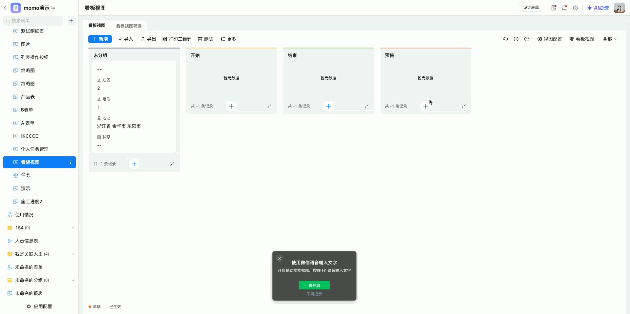The width and height of the screenshot is (630, 314).
Task: Click the 设计表单 button
Action: click(x=531, y=8)
